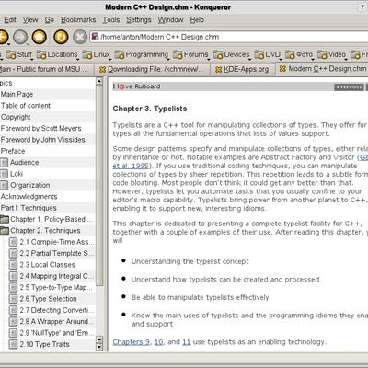Open the DVD bookmark folder

[x=268, y=54]
